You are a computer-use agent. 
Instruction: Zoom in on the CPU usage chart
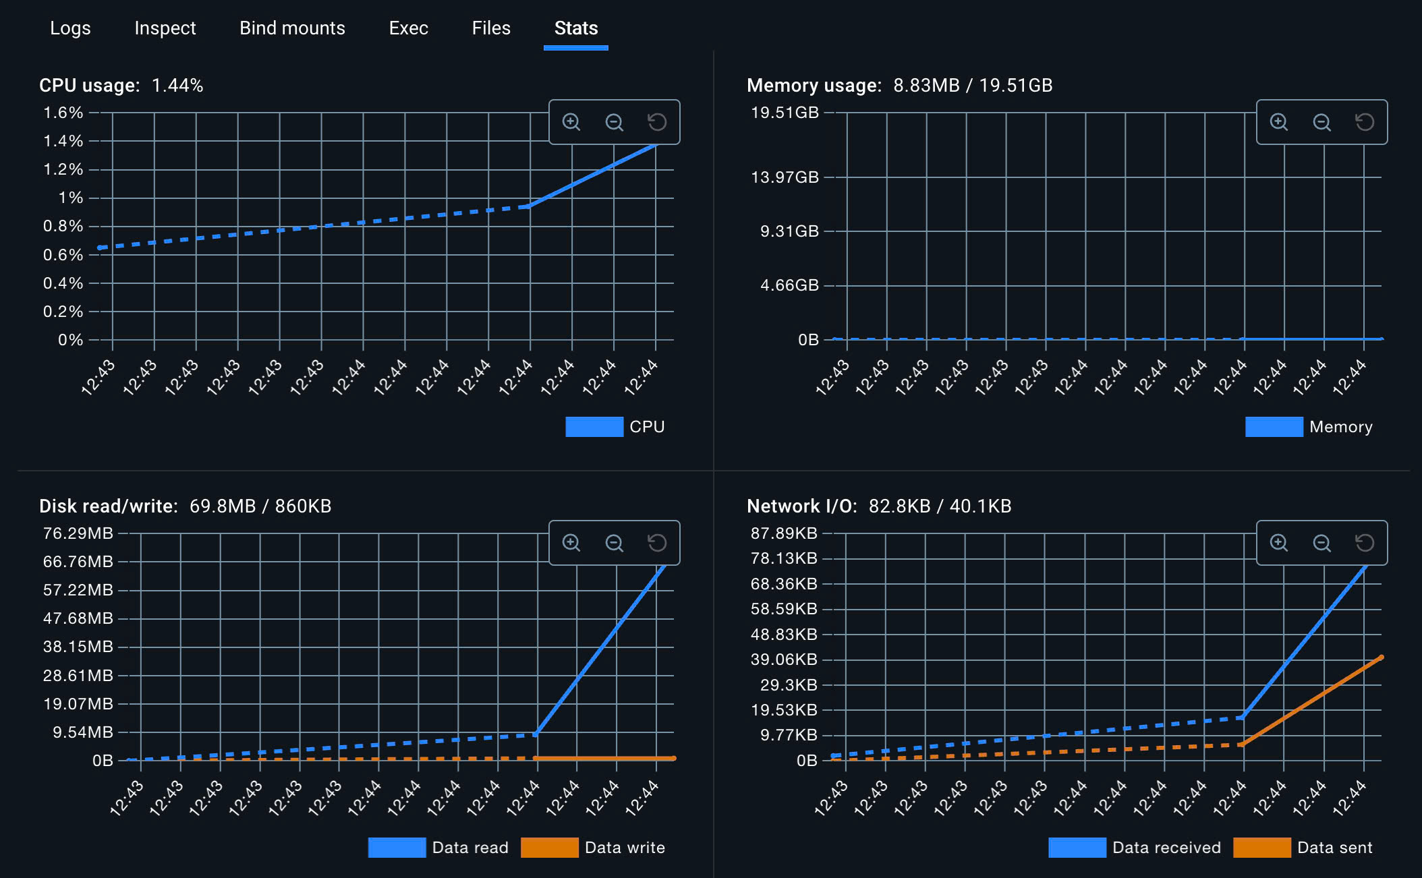pyautogui.click(x=571, y=122)
